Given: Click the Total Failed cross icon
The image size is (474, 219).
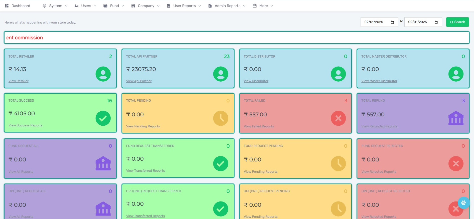Looking at the screenshot, I should click(338, 118).
